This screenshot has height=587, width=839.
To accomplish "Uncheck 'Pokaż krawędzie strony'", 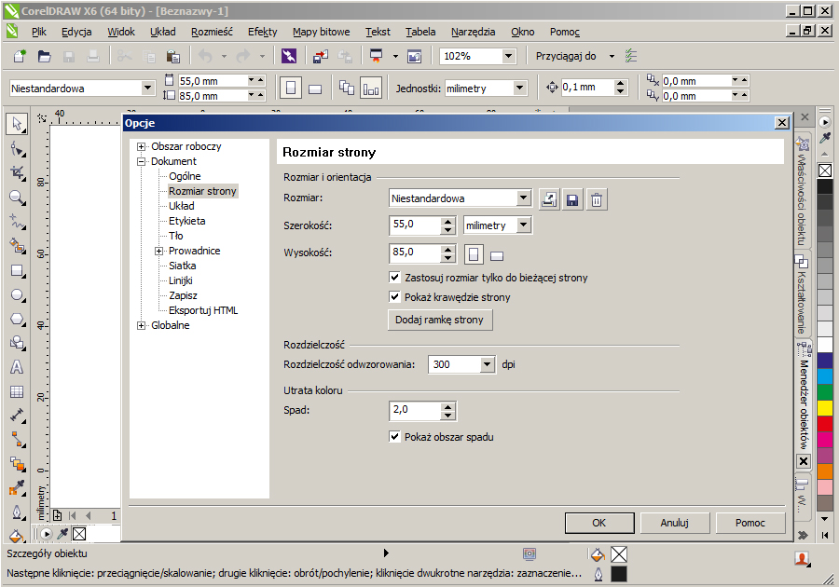I will click(x=395, y=296).
